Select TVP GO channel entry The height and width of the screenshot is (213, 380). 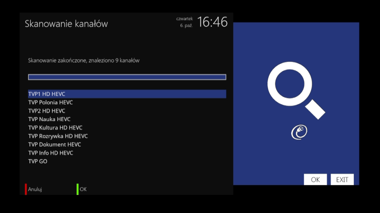tap(127, 161)
